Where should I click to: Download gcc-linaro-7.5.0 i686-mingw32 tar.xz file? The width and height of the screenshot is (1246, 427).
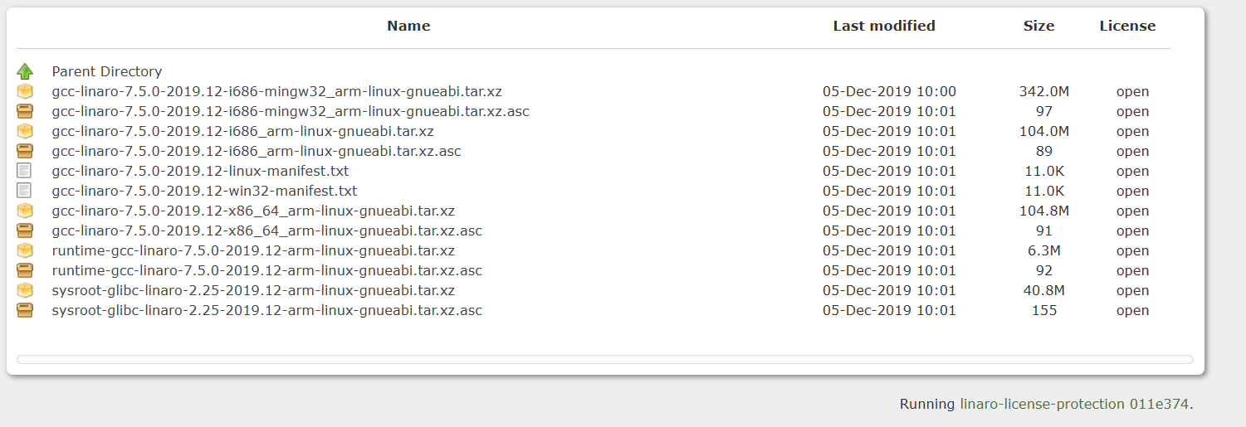pos(276,91)
